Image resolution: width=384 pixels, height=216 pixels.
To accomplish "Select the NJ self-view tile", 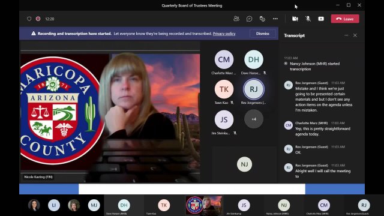I will point(244,164).
